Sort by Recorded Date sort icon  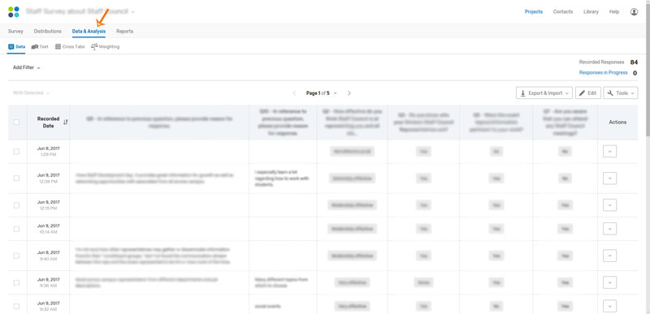pyautogui.click(x=65, y=122)
